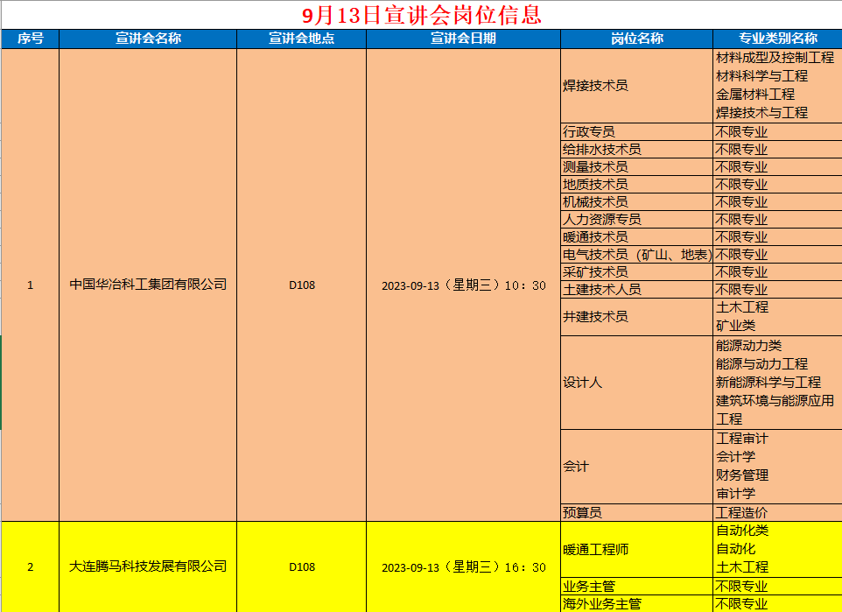Select the 宣讲会名称 header cell
842x612 pixels.
[148, 39]
